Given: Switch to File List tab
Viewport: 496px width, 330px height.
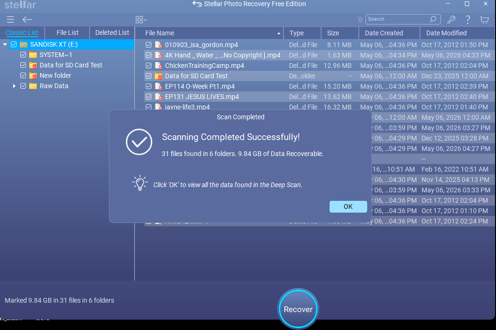Looking at the screenshot, I should coord(67,33).
